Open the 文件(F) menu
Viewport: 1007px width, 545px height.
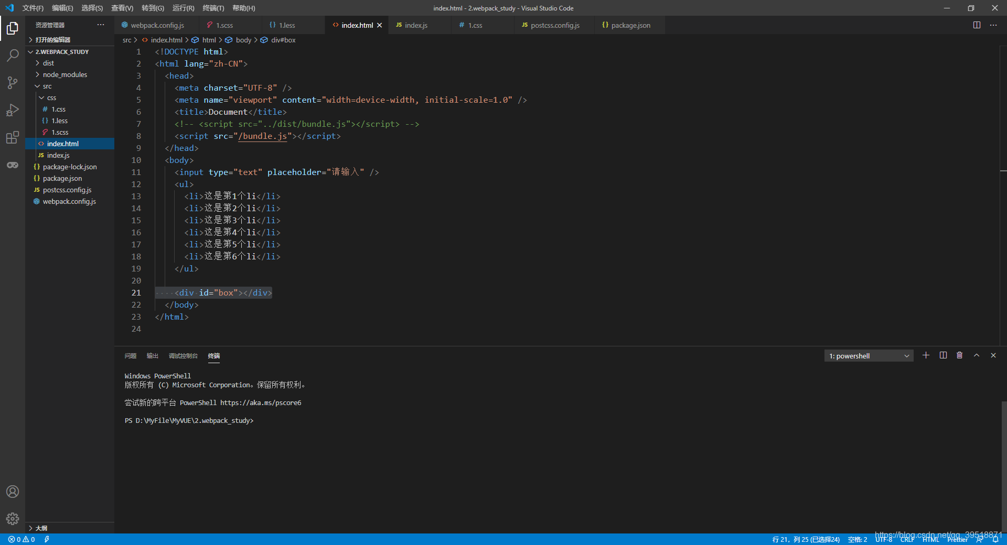tap(33, 8)
